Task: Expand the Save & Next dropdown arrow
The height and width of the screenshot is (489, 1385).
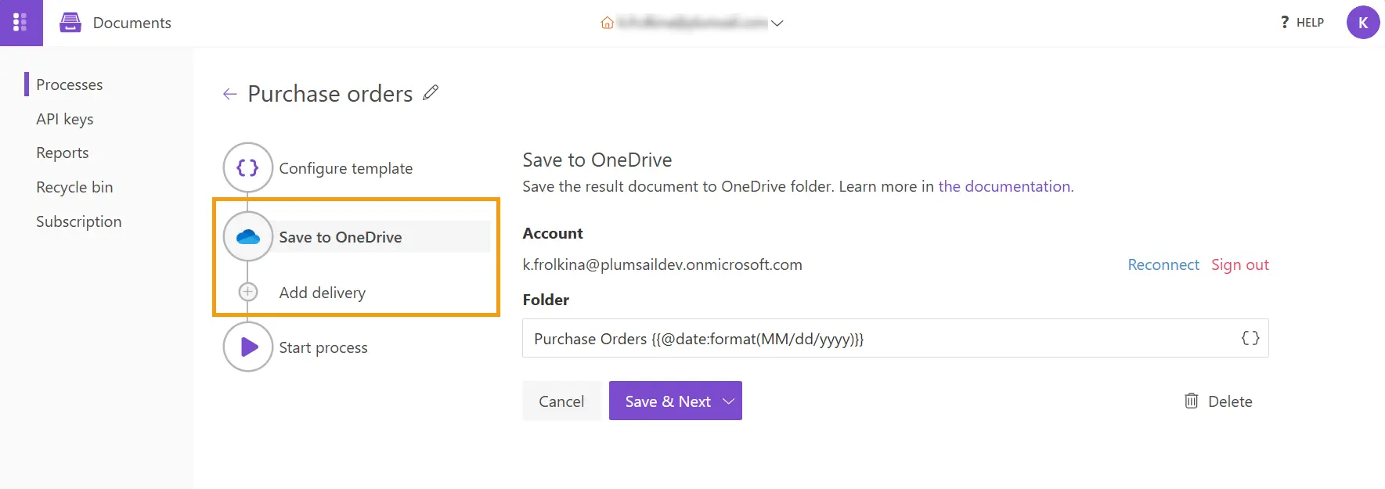Action: click(x=729, y=401)
